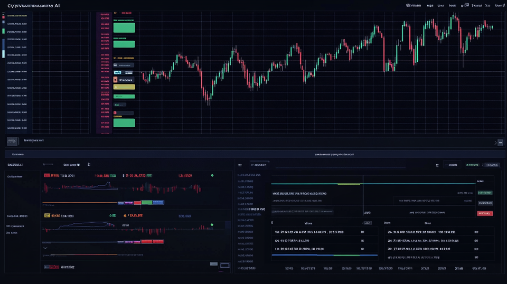The width and height of the screenshot is (507, 284).
Task: Click the dark input field above the cyan row
Action: (124, 65)
